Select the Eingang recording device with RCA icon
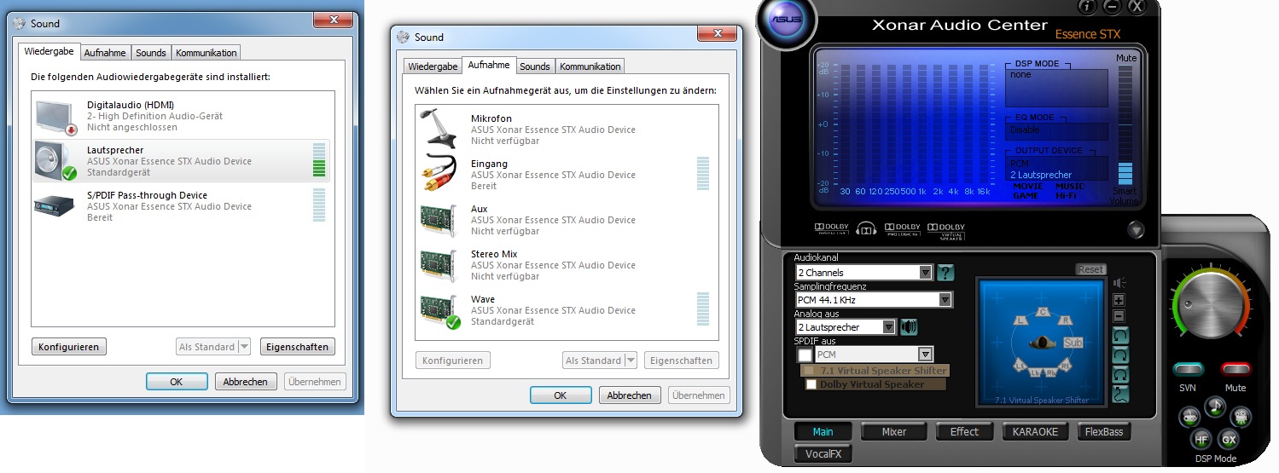The width and height of the screenshot is (1279, 473). pos(567,174)
